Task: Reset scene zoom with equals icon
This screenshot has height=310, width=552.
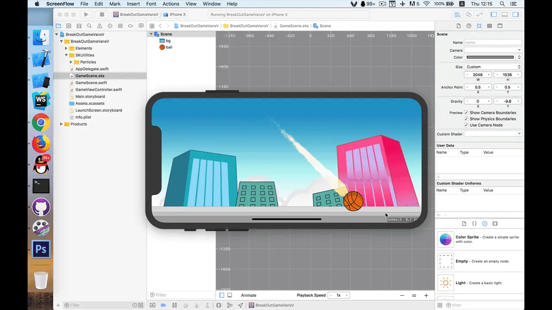Action: tap(414, 295)
